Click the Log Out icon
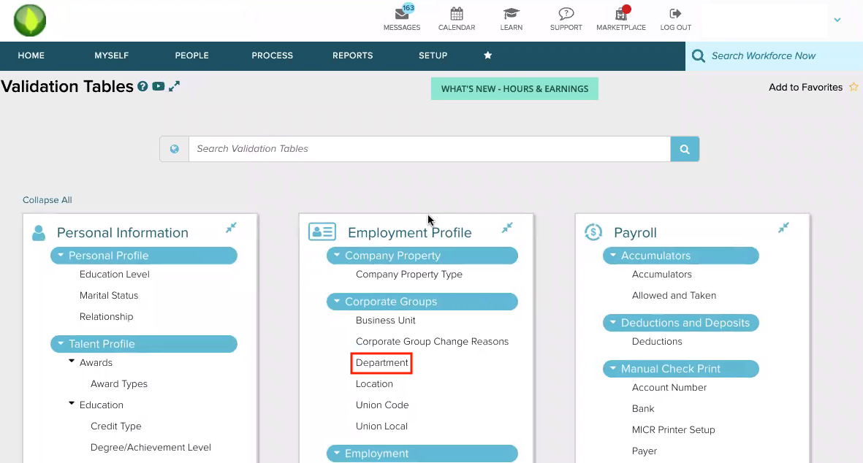The height and width of the screenshot is (463, 863). [x=675, y=13]
